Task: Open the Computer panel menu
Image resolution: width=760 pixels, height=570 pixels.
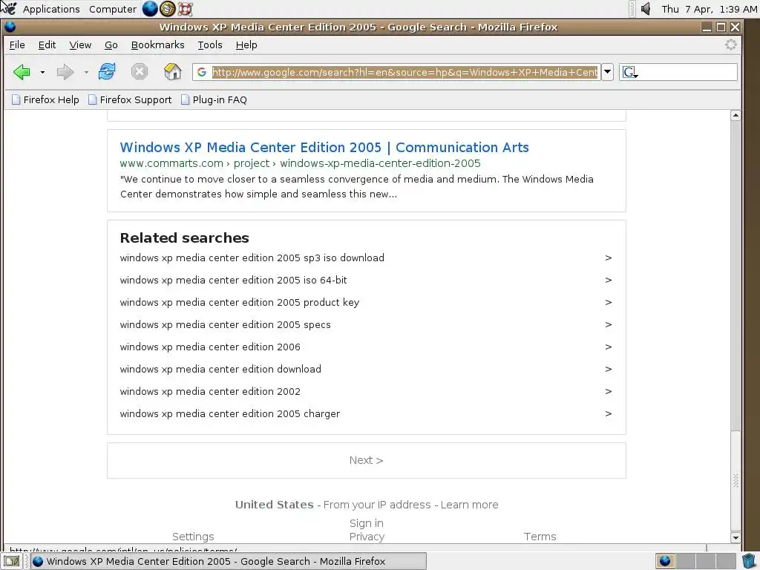Action: 113,9
